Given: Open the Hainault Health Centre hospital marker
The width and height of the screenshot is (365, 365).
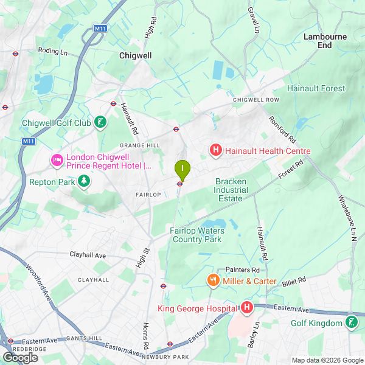Looking at the screenshot, I should coord(216,150).
